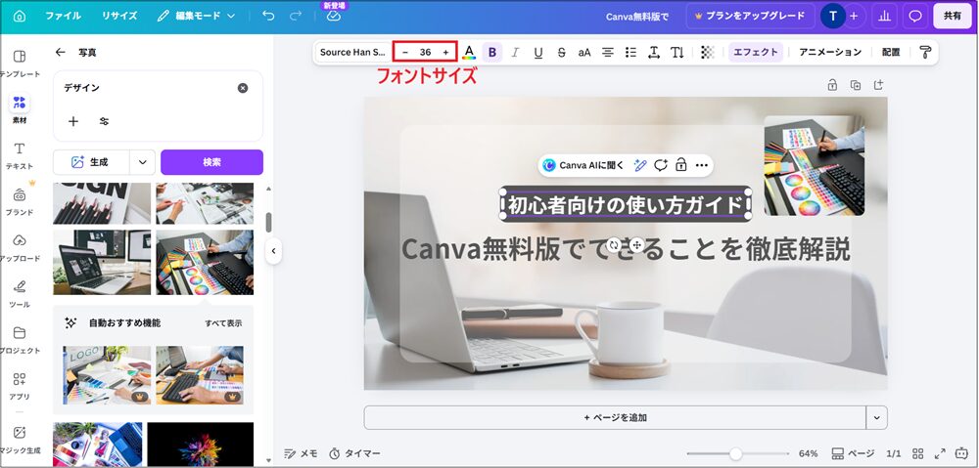
Task: Decrease font size with minus
Action: click(x=405, y=53)
